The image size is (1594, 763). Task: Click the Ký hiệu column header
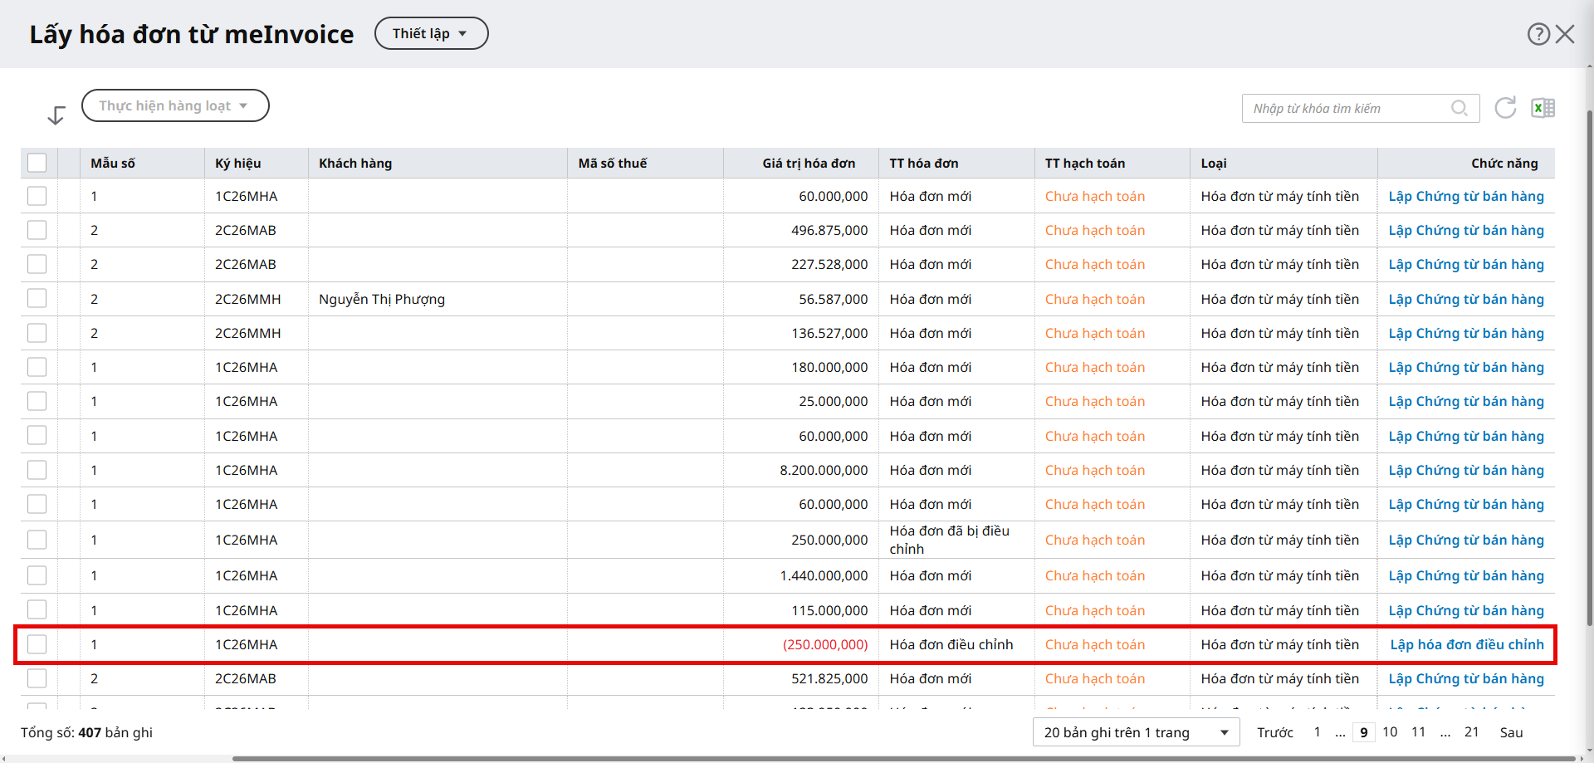(x=256, y=163)
